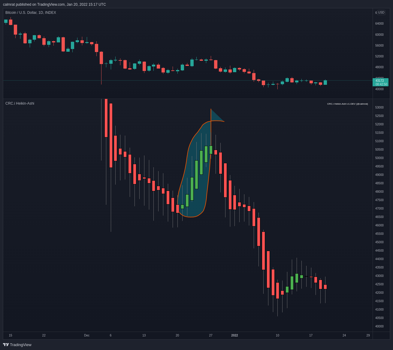
Task: Click the '29' date label on time axis
Action: pyautogui.click(x=368, y=336)
